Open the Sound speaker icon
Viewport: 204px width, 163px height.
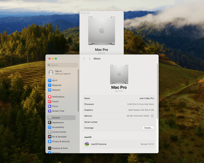50,101
